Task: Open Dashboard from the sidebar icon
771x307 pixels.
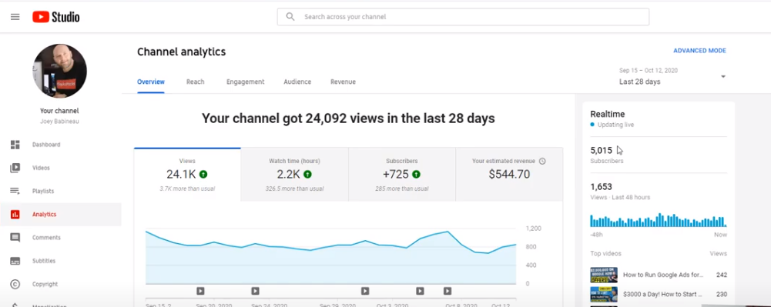Action: (x=15, y=145)
